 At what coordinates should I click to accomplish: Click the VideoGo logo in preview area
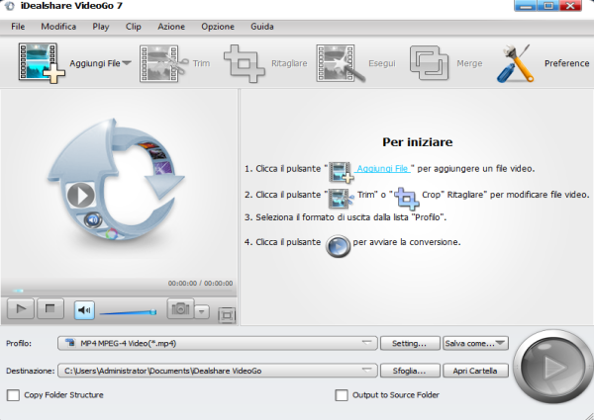(x=116, y=180)
